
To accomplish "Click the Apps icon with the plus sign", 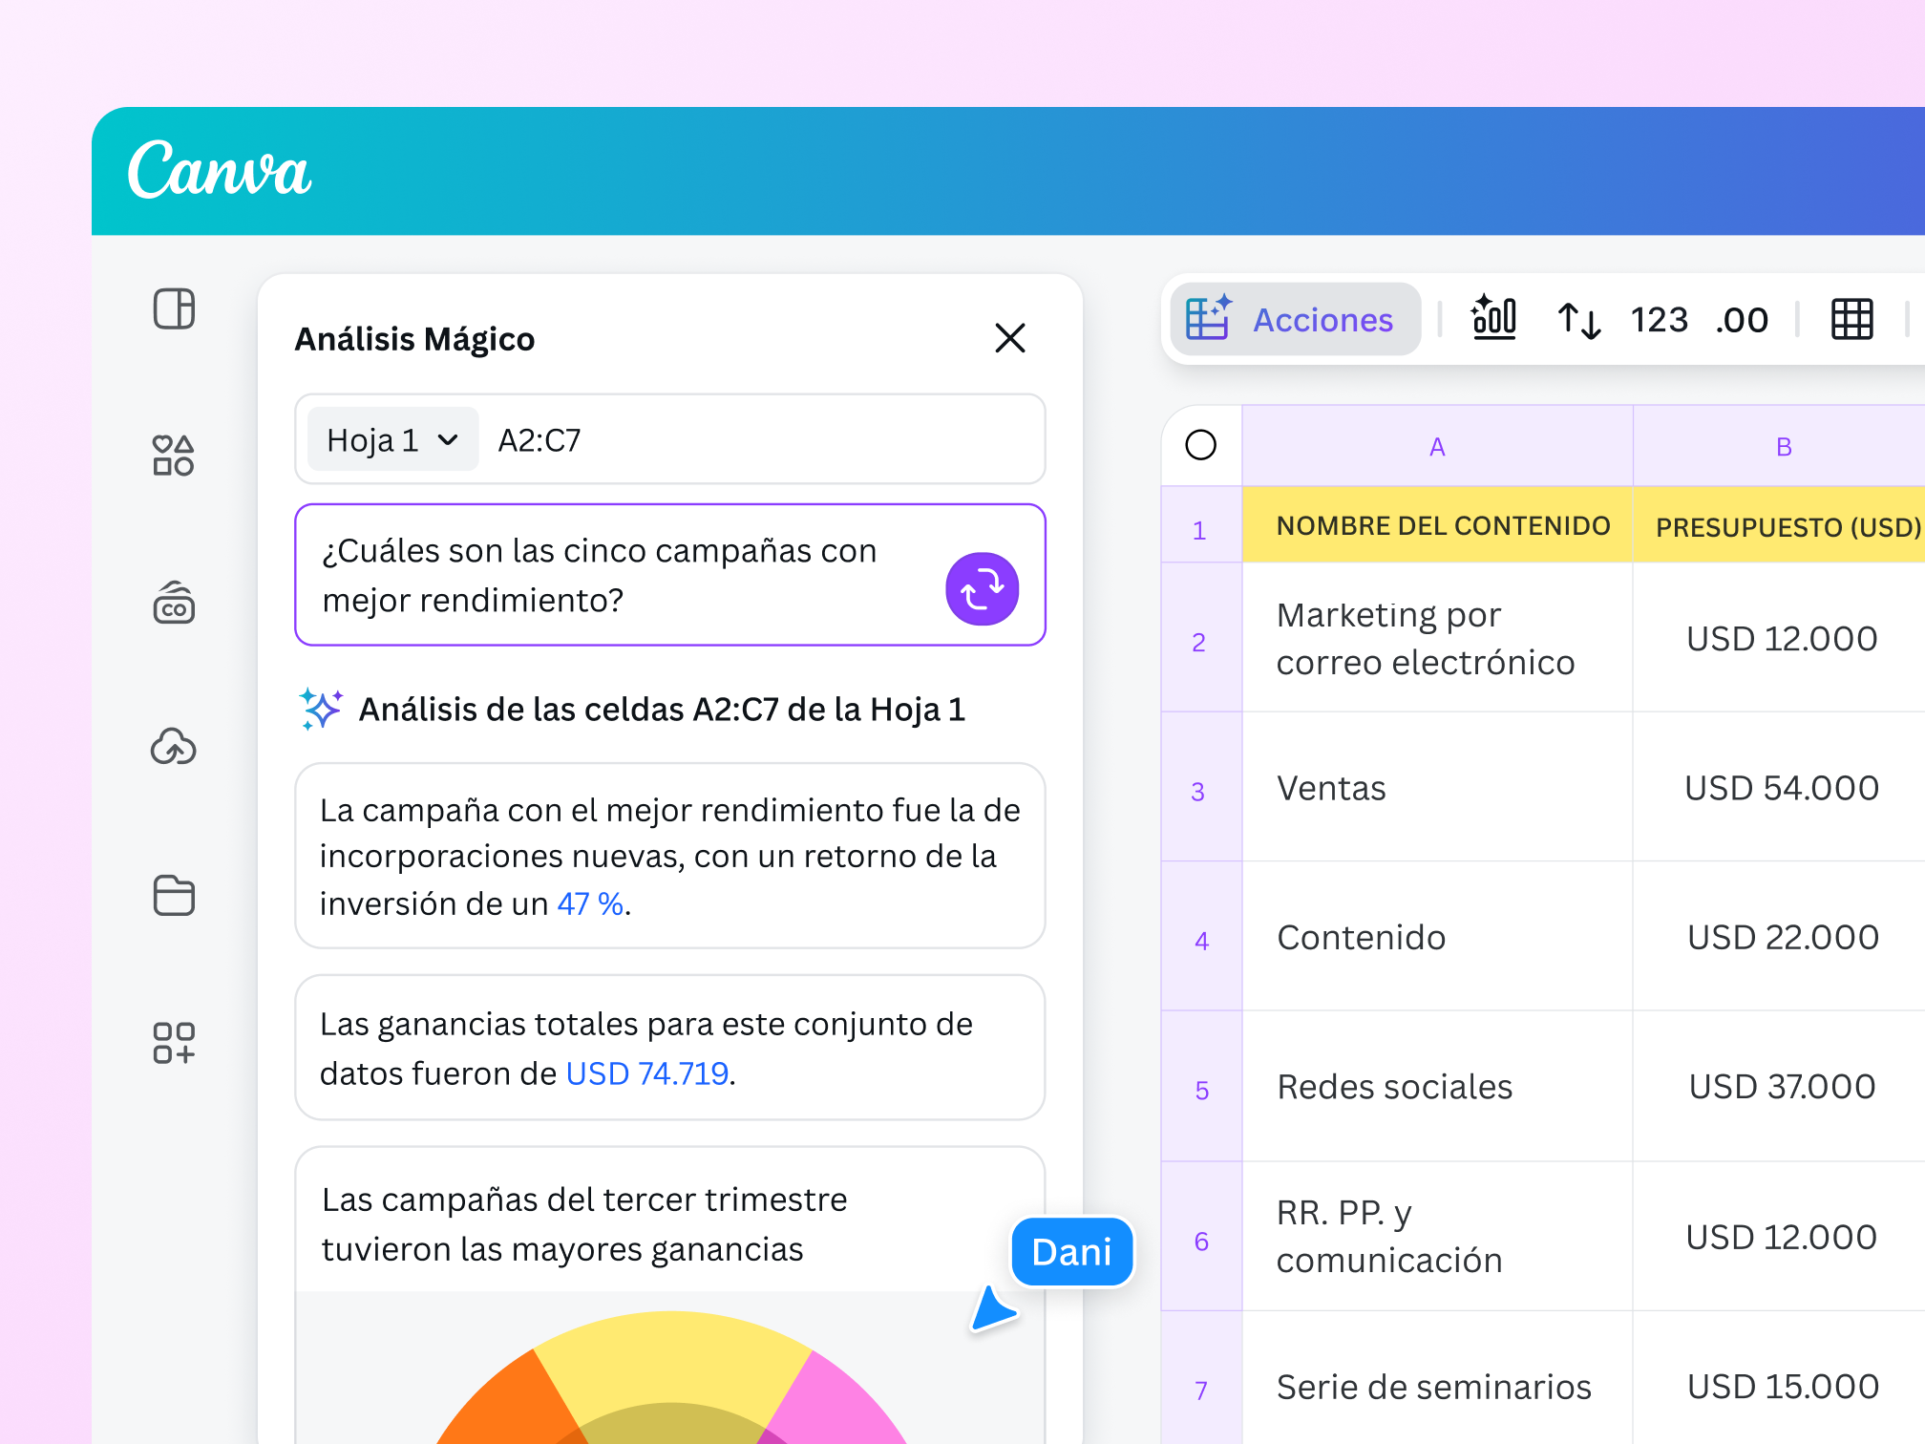I will 175,1043.
